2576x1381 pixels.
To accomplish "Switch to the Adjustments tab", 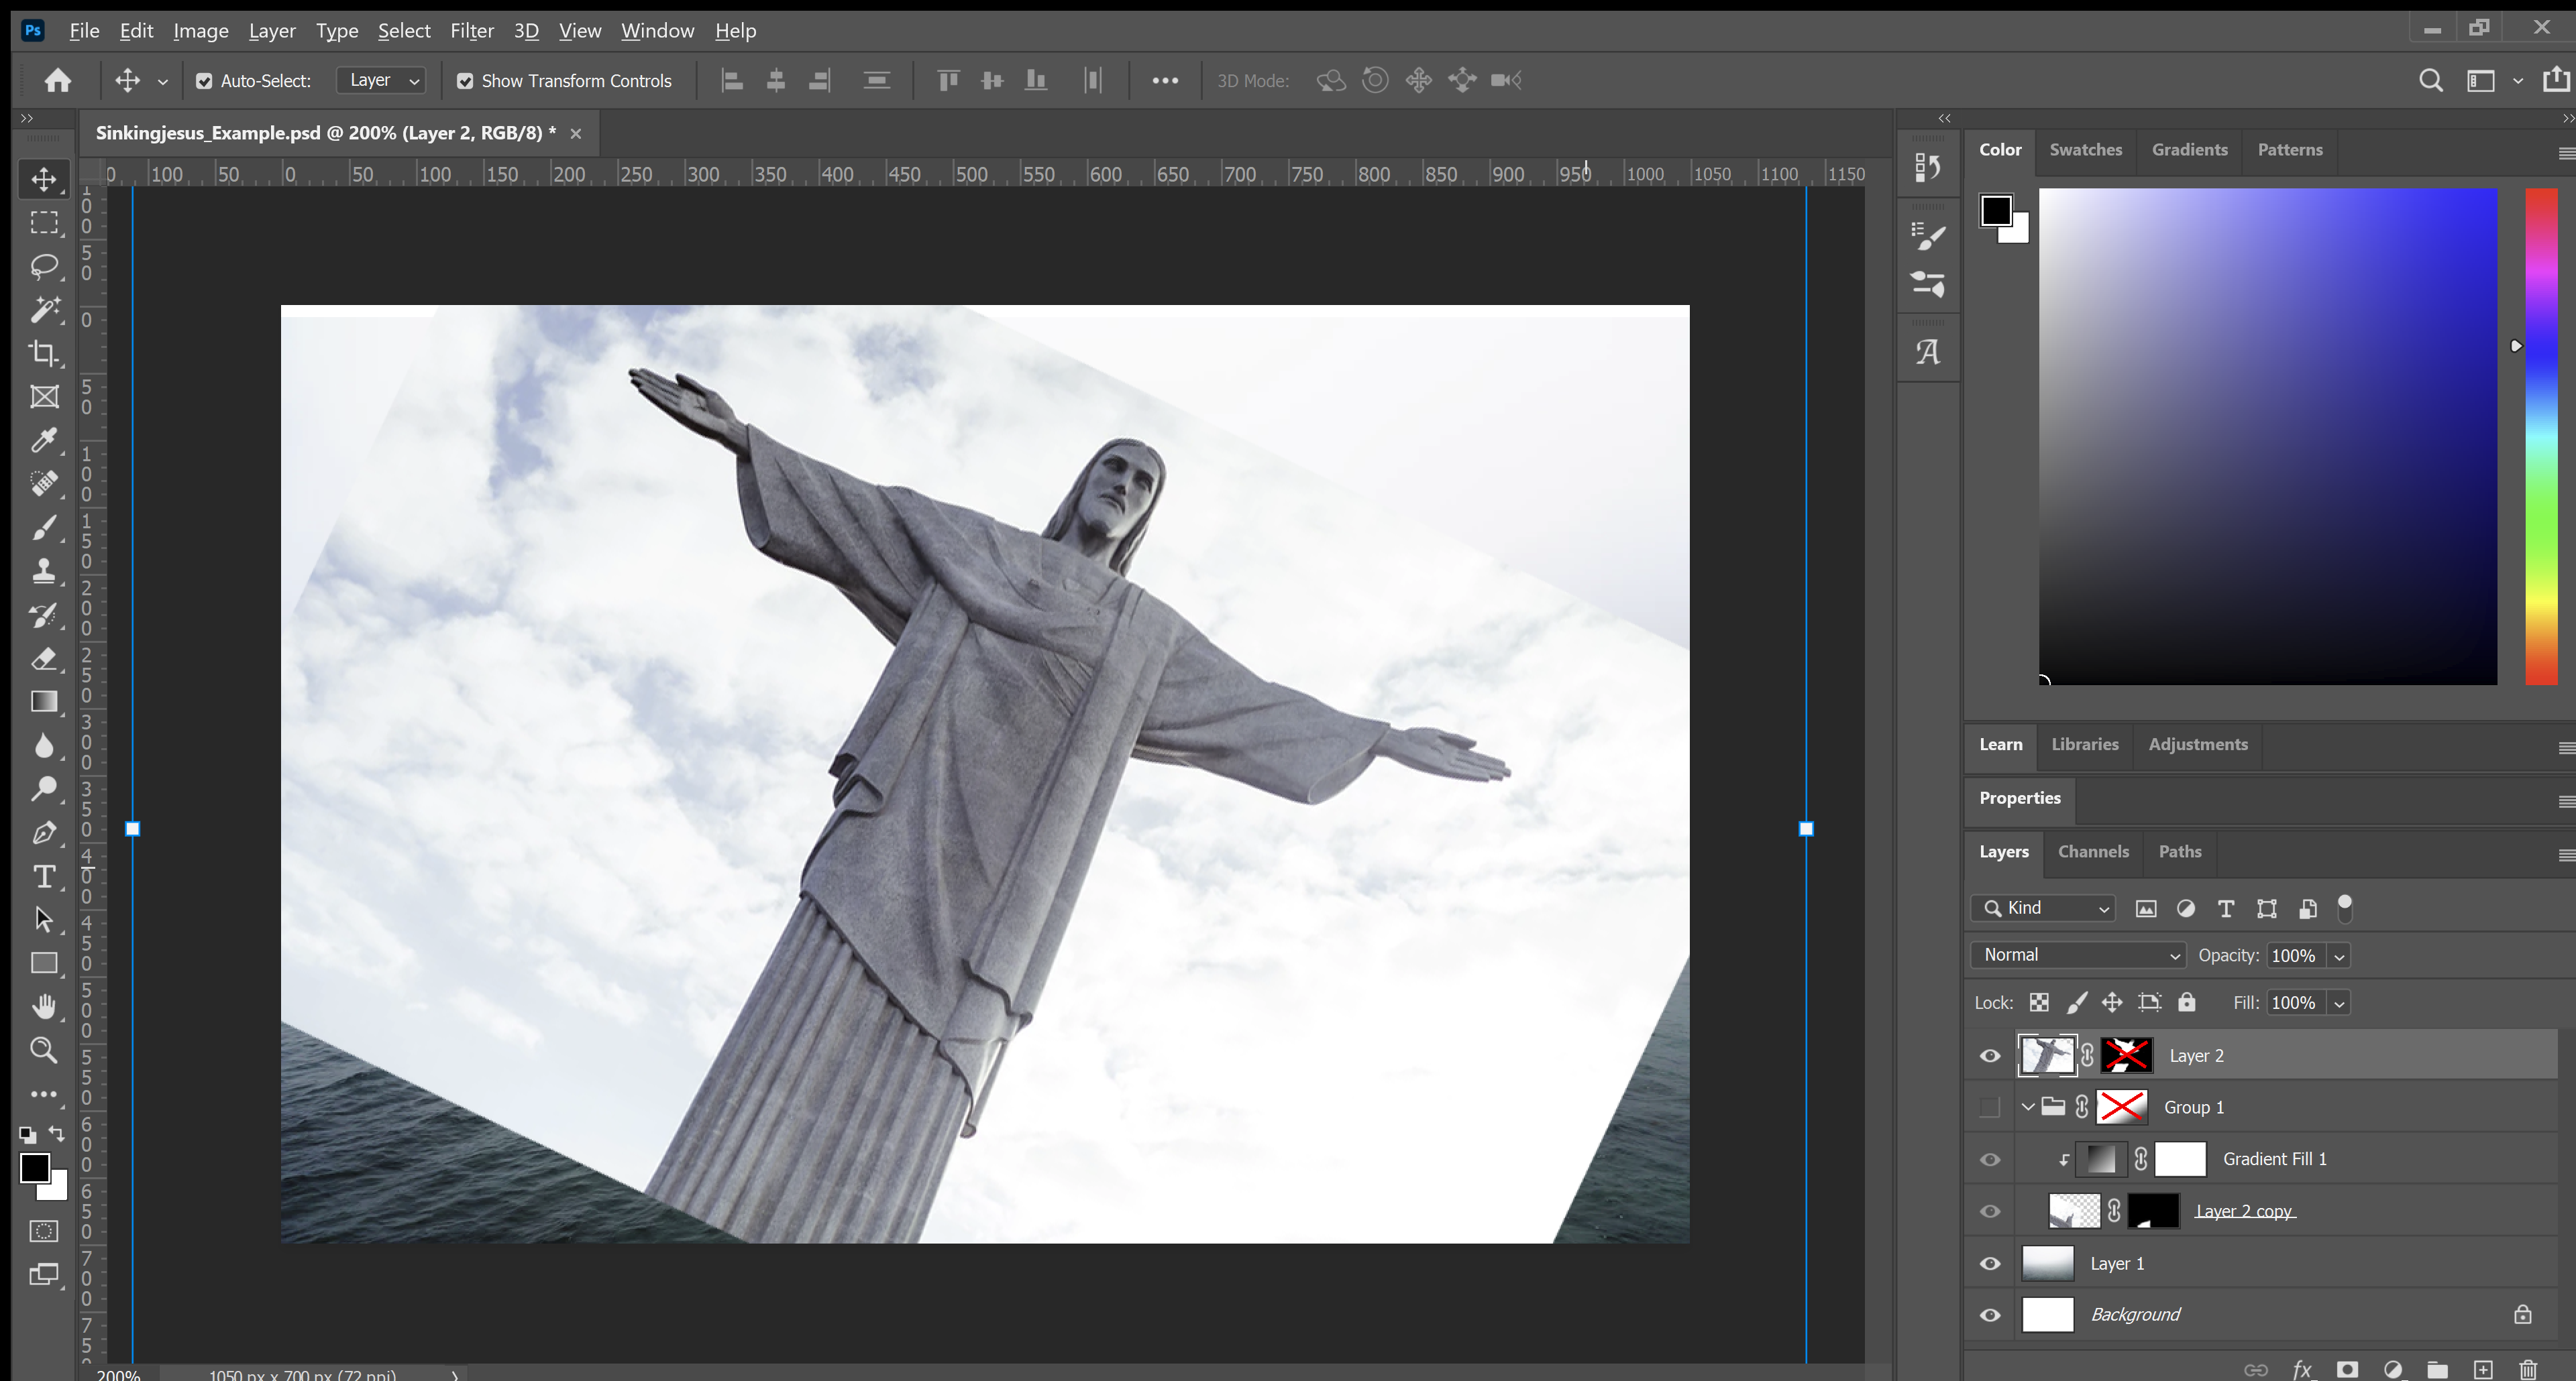I will click(2198, 744).
